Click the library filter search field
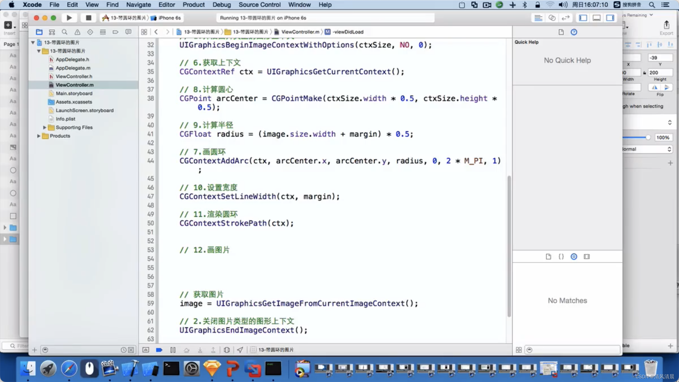679x382 pixels. (x=573, y=350)
